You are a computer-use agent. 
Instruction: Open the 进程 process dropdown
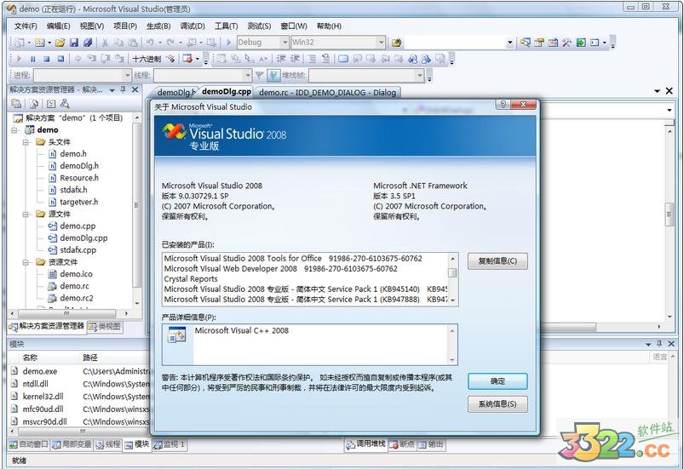click(x=127, y=76)
